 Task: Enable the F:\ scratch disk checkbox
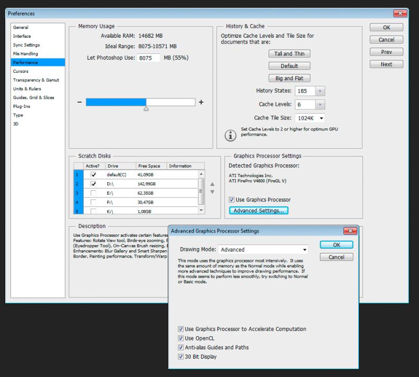[93, 202]
